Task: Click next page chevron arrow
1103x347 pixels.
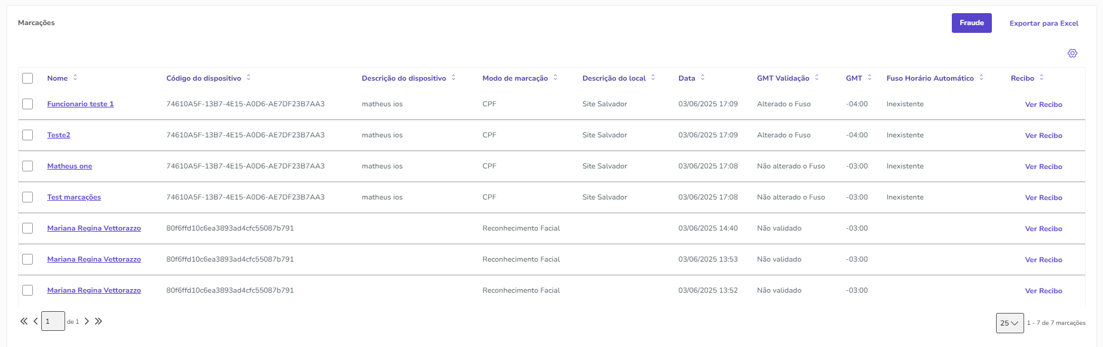Action: (87, 321)
